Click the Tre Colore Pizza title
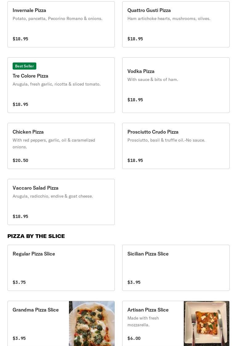Screen dimensions: 237x346 click(30, 76)
